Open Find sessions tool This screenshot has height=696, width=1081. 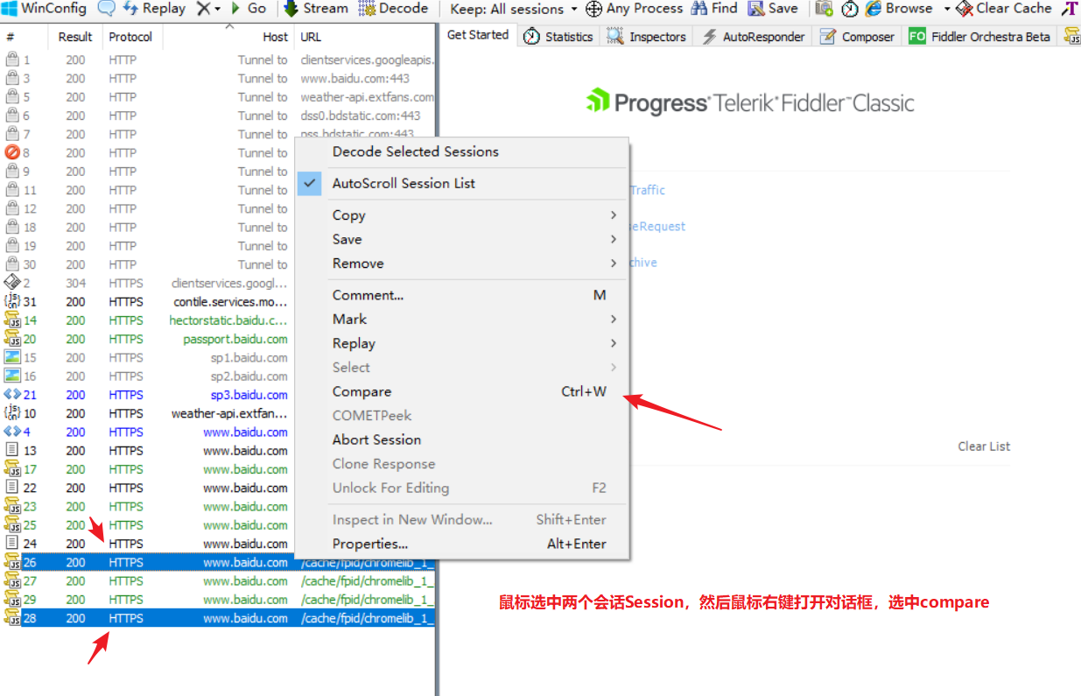714,9
